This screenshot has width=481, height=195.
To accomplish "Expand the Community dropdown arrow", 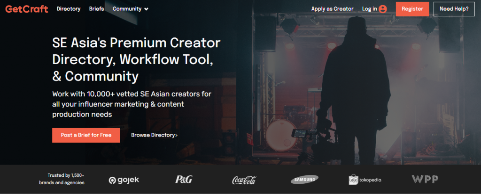I will pyautogui.click(x=147, y=9).
